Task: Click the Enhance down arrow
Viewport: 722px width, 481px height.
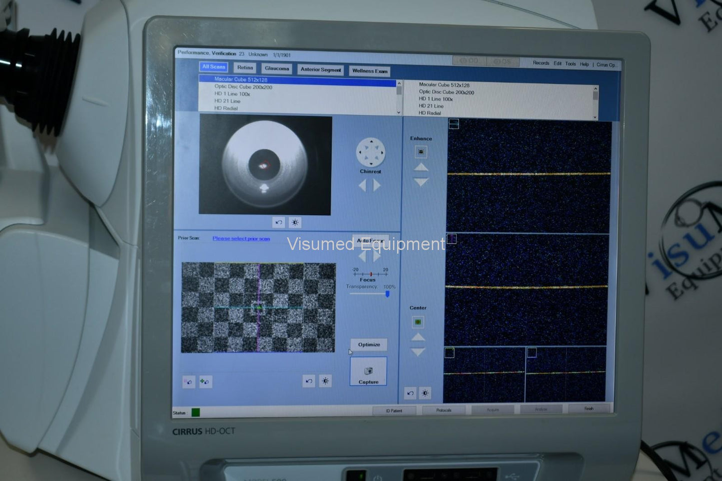Action: [x=421, y=182]
